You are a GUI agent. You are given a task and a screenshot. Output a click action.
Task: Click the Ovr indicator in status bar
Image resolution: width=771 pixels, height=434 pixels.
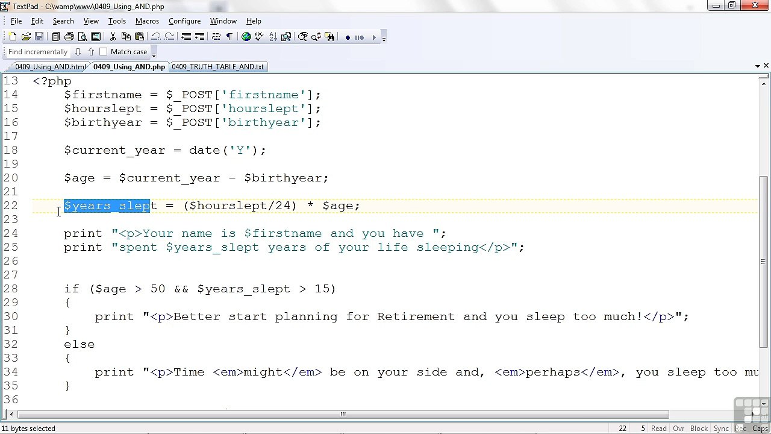678,429
